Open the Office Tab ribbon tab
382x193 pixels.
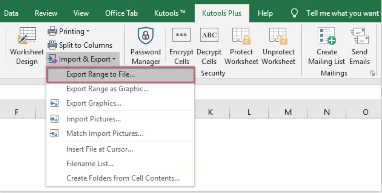[121, 13]
